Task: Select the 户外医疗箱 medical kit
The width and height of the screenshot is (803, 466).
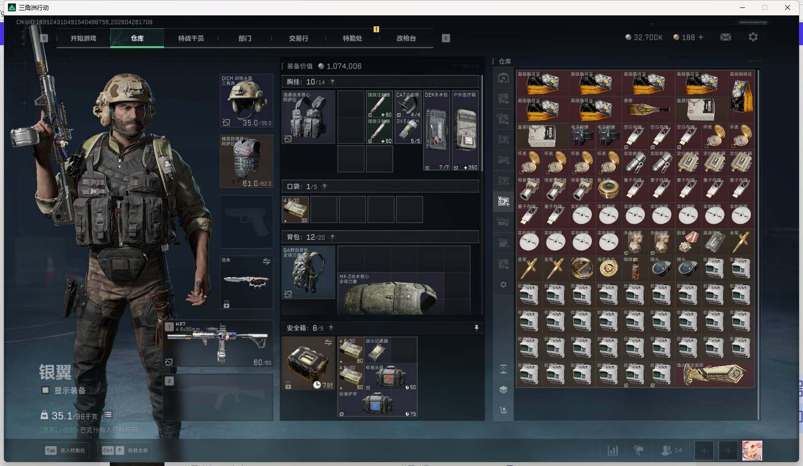Action: [x=466, y=131]
